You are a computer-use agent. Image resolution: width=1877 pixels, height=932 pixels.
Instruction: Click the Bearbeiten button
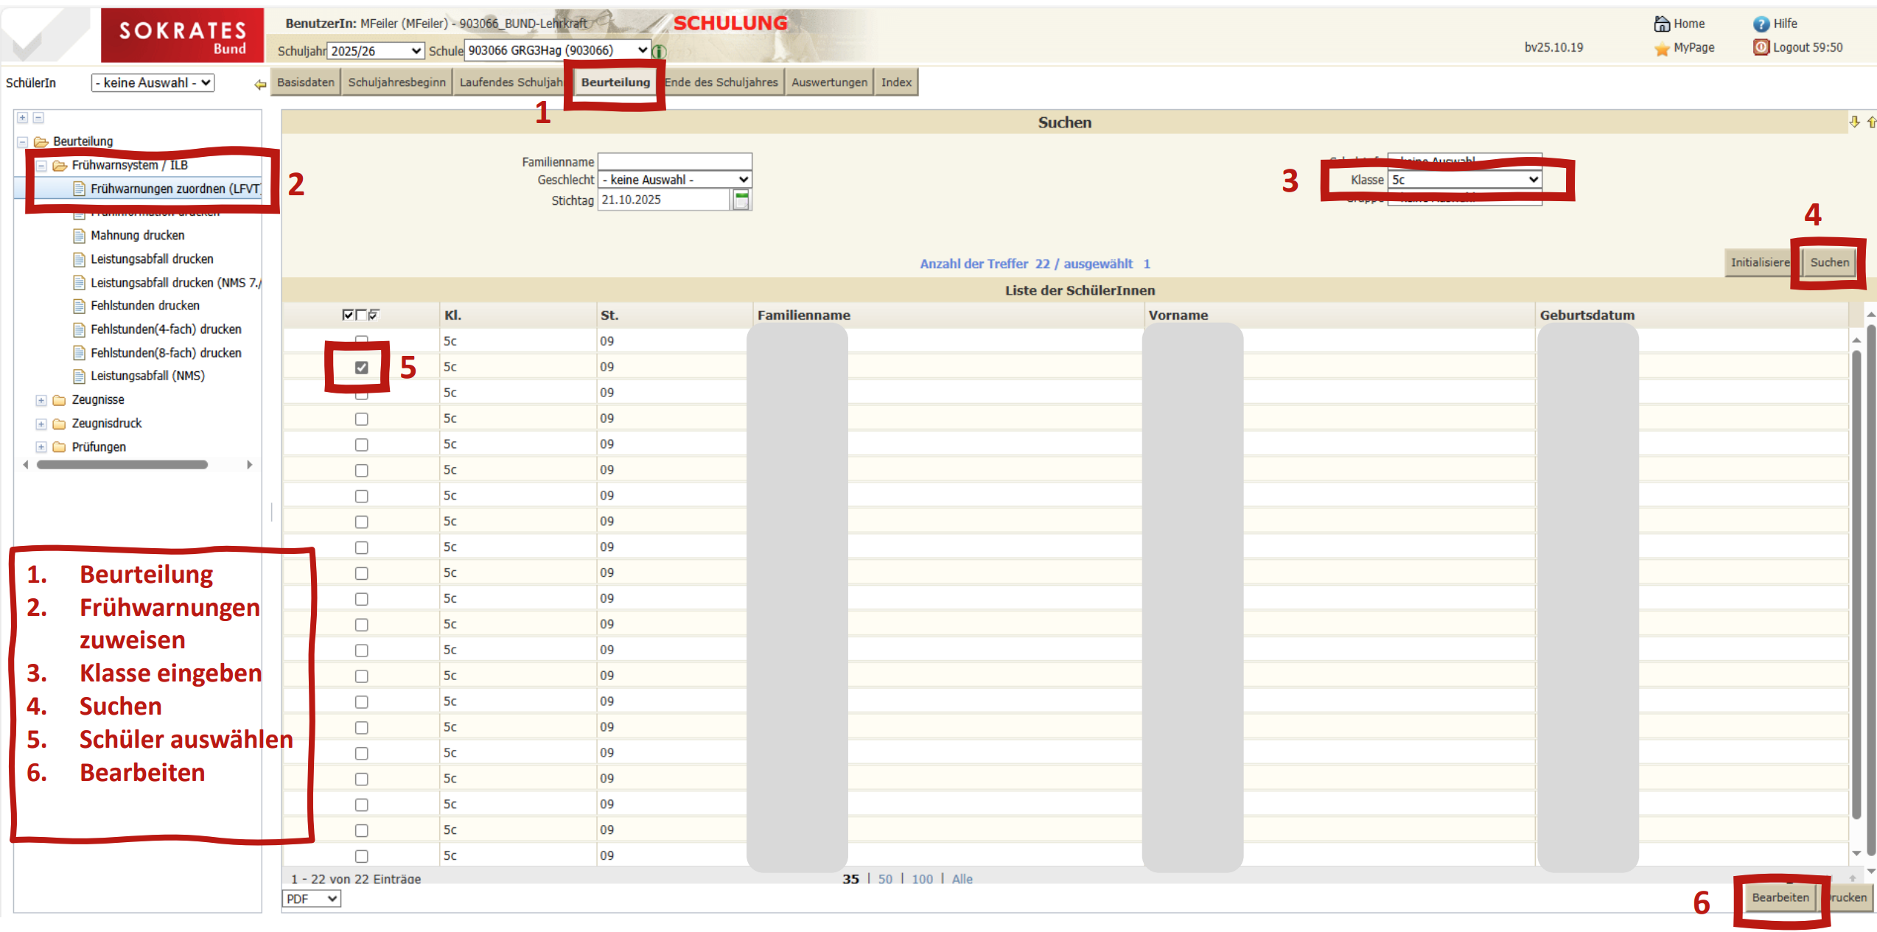click(x=1780, y=897)
